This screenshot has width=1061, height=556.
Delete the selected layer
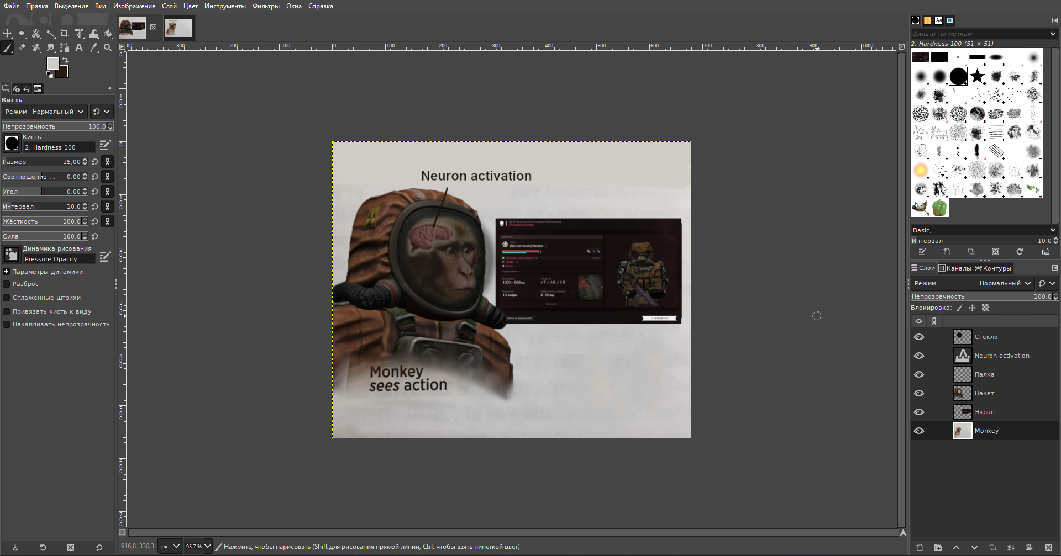[1048, 548]
